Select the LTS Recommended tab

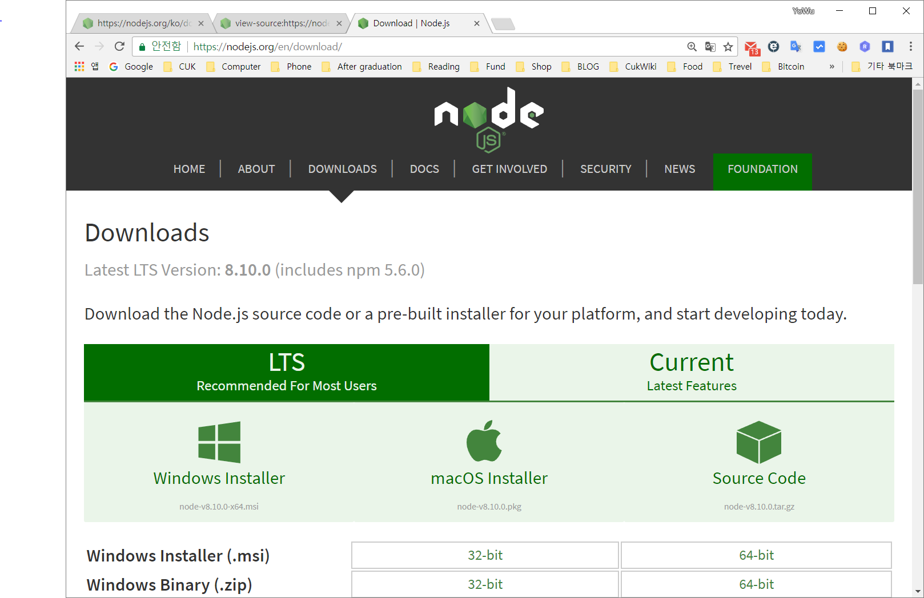pyautogui.click(x=287, y=372)
